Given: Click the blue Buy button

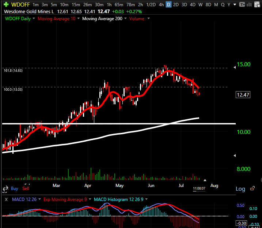Looking at the screenshot, I should click(14, 188).
